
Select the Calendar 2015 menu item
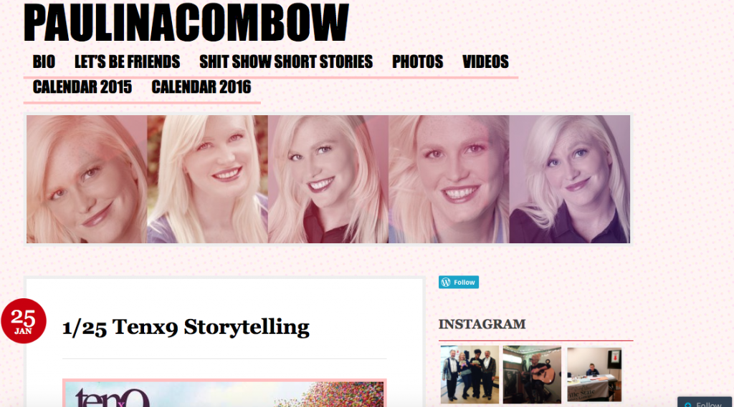coord(82,87)
